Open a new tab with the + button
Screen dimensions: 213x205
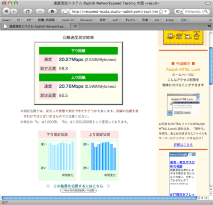tap(75, 26)
